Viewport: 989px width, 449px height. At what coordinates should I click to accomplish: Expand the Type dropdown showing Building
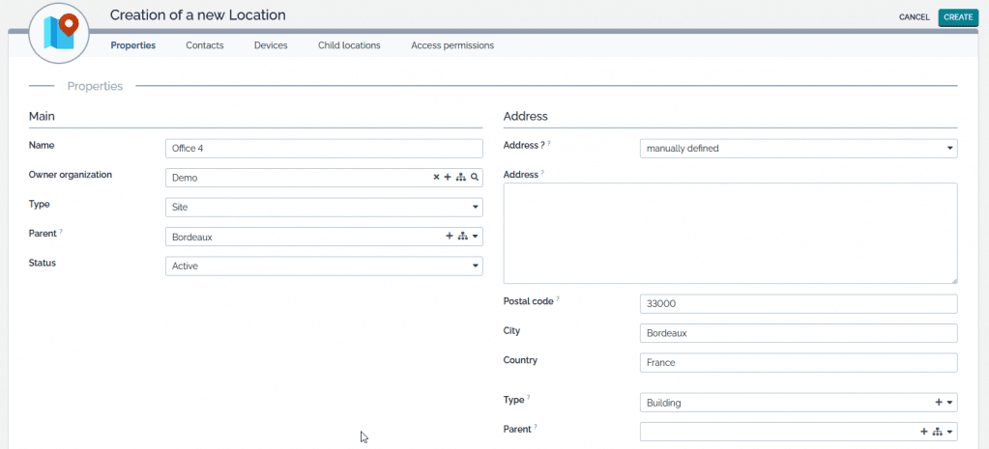[950, 403]
